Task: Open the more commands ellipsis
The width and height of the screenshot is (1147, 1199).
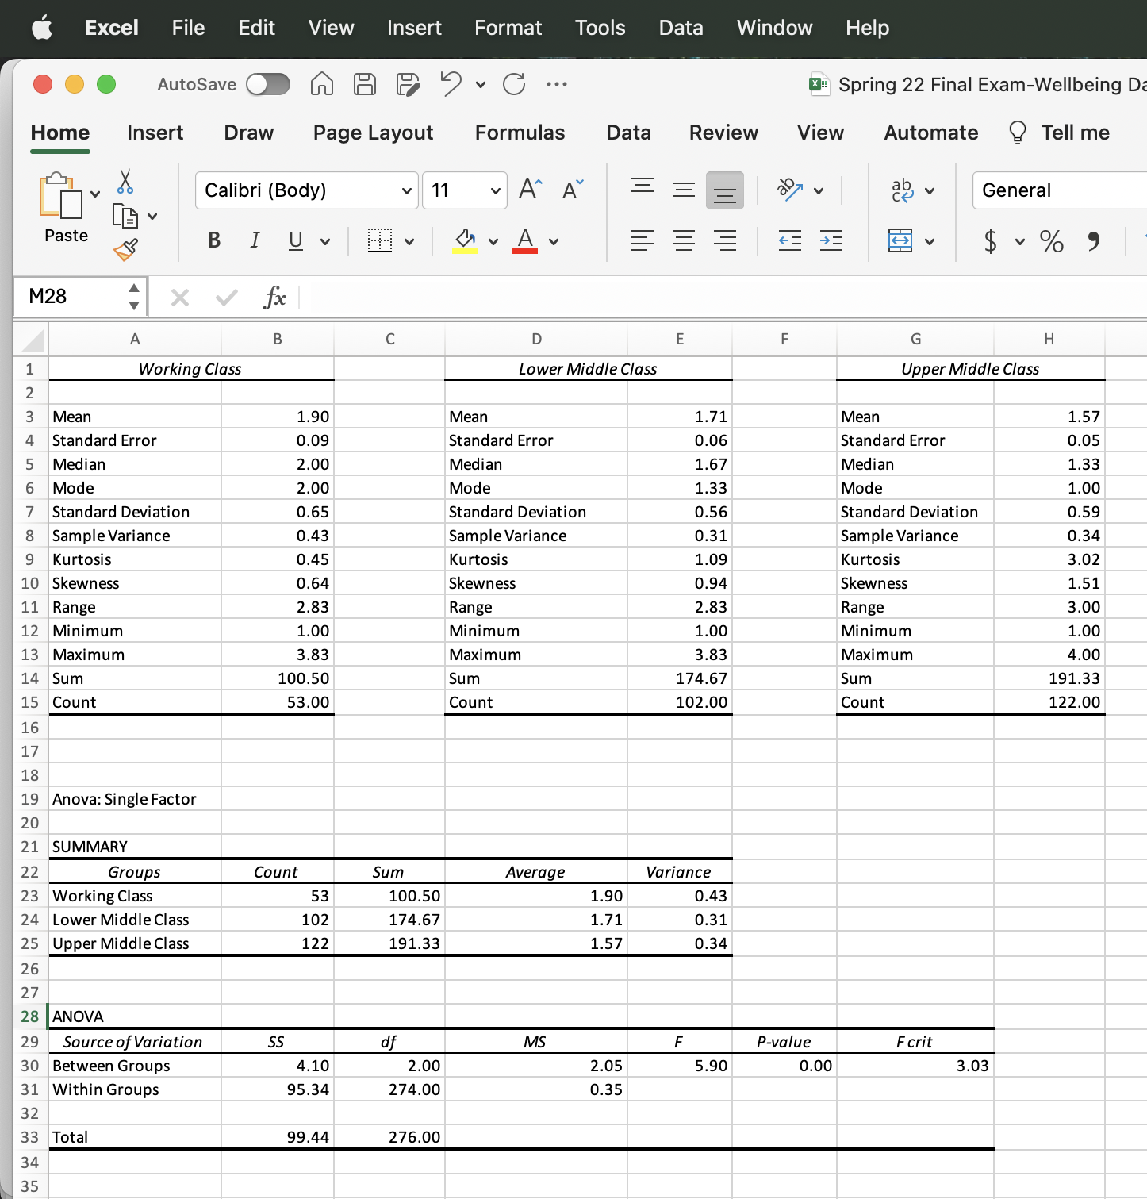Action: (557, 84)
